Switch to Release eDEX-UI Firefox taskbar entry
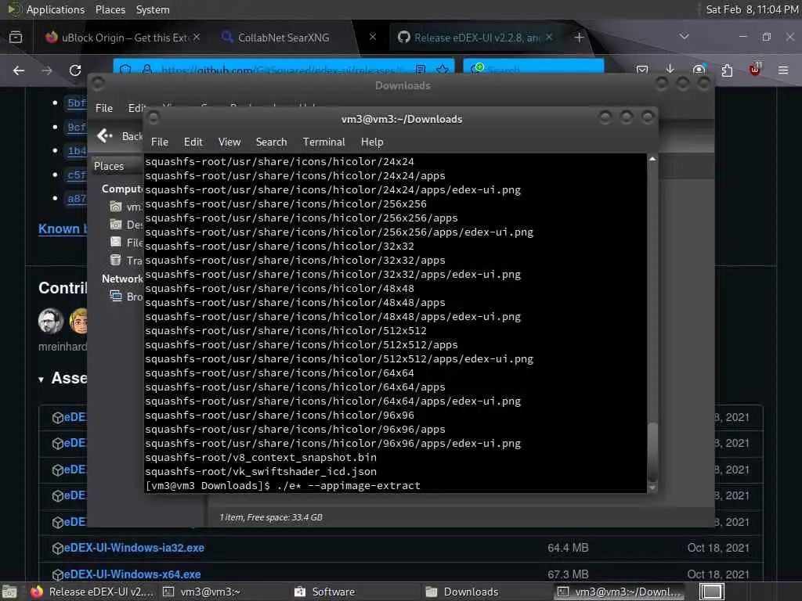The height and width of the screenshot is (601, 802). pyautogui.click(x=92, y=592)
